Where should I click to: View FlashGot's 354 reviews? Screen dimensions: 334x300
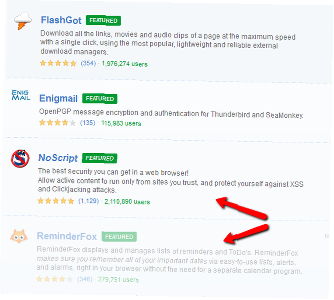tap(88, 63)
